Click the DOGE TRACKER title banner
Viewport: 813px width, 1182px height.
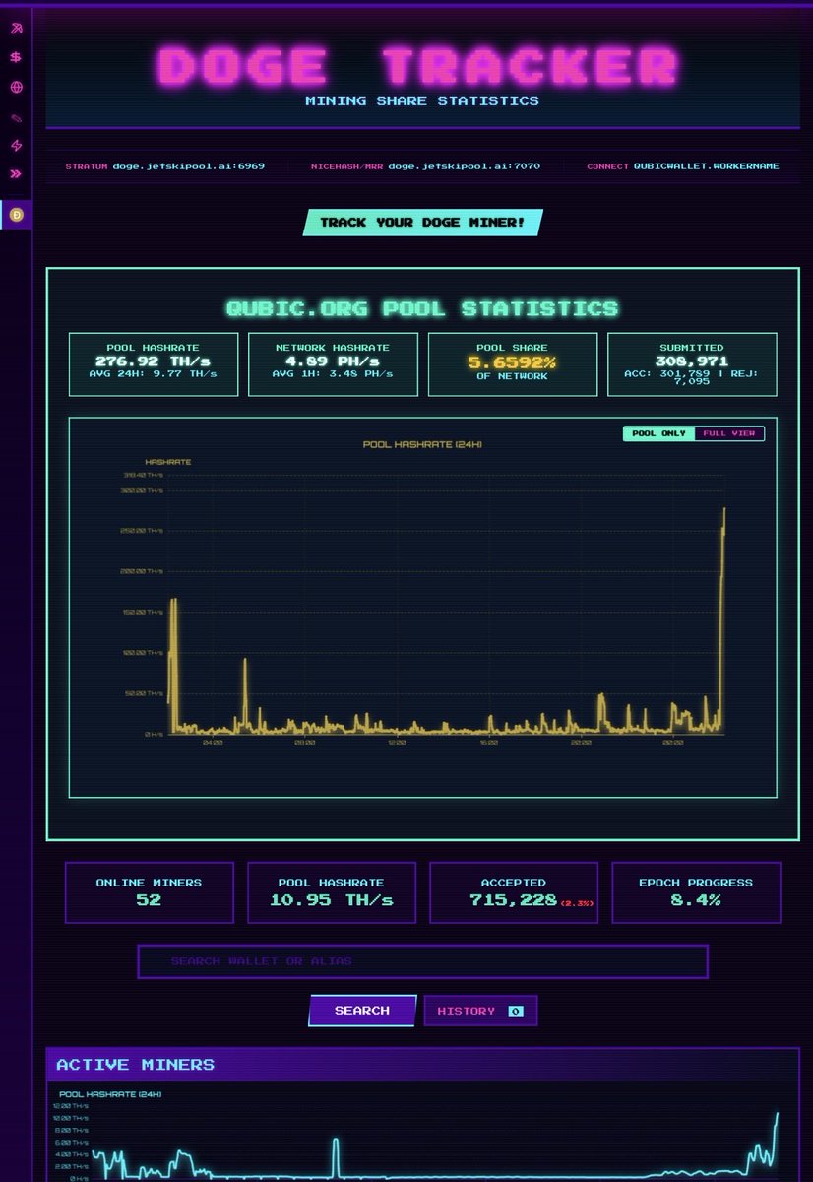click(419, 66)
